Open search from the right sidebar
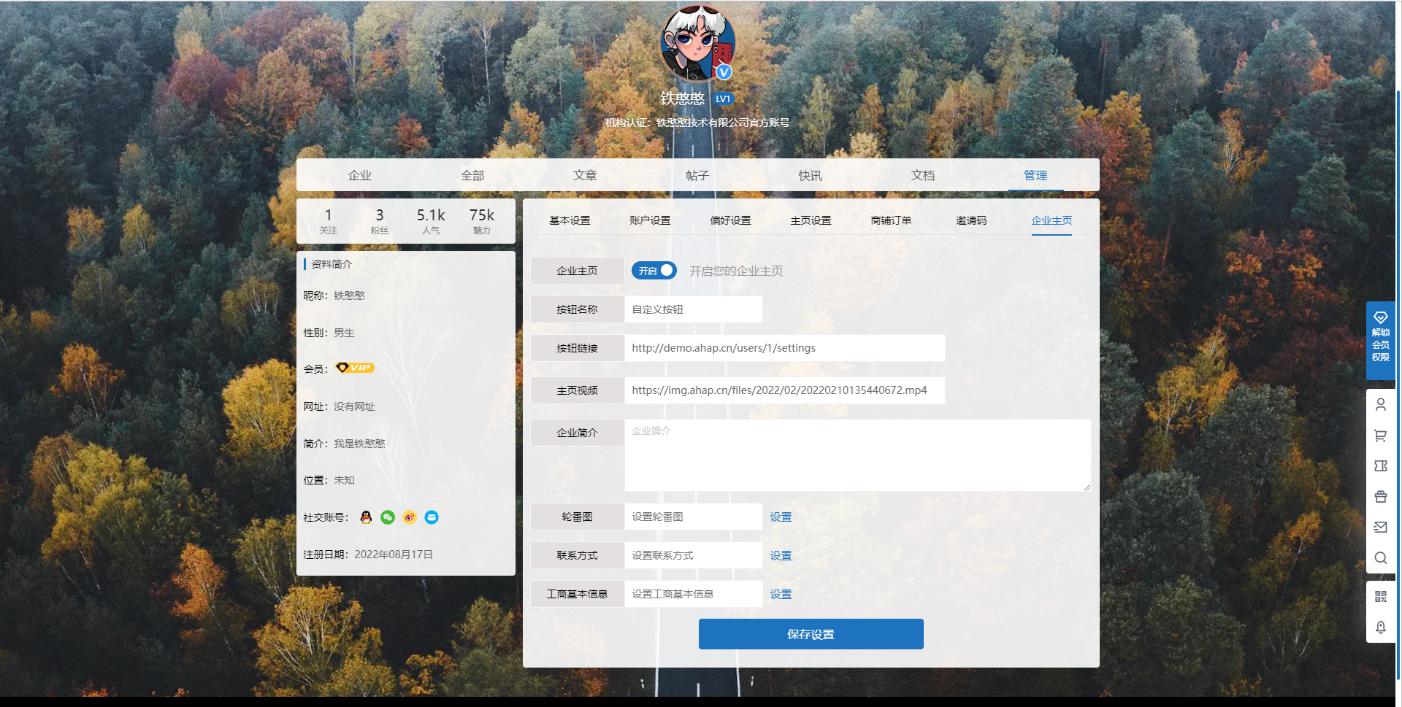1402x707 pixels. (1381, 558)
